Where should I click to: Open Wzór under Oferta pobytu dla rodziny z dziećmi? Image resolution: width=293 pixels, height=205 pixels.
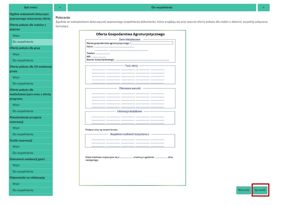coord(16,36)
